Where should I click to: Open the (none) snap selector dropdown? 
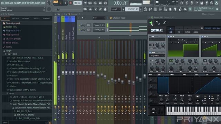tap(116, 9)
